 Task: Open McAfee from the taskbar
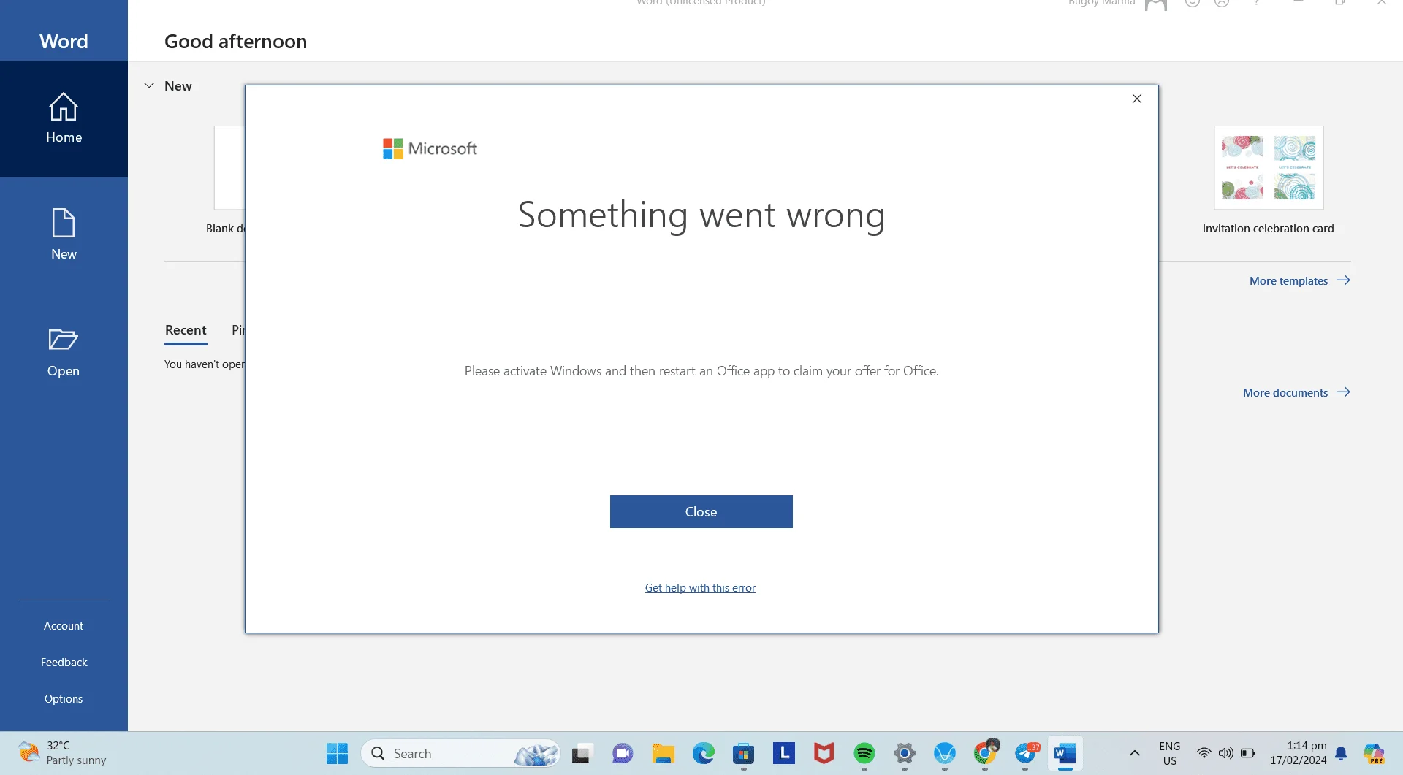[824, 754]
